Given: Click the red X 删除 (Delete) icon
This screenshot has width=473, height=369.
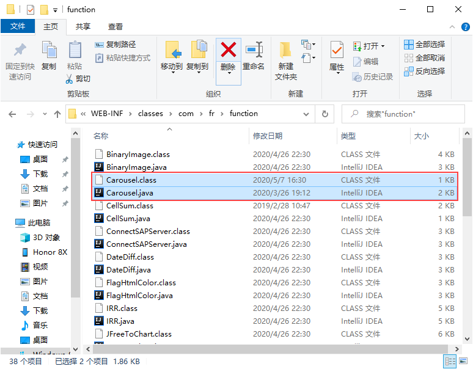Looking at the screenshot, I should [x=229, y=50].
